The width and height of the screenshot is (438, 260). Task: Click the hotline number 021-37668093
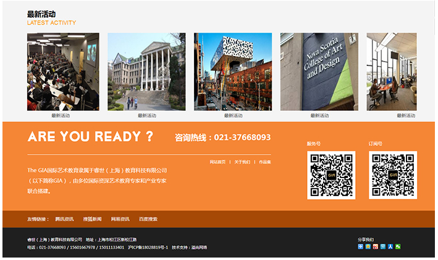[x=242, y=137]
